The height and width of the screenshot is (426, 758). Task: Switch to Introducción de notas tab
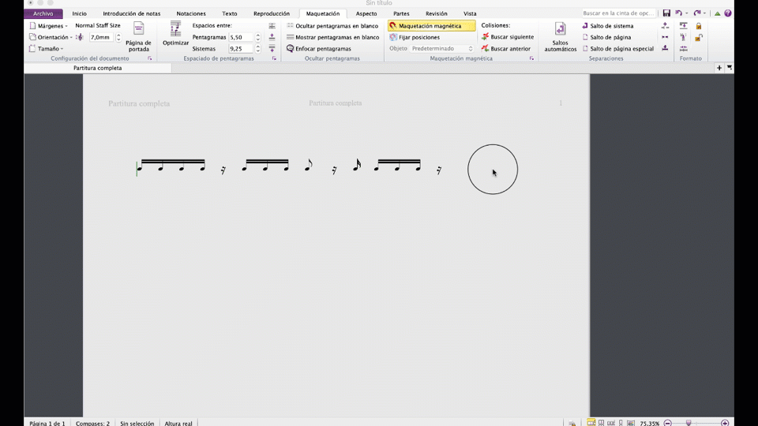click(x=132, y=13)
